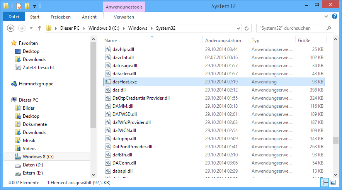This screenshot has width=342, height=190.
Task: Open the Bilder folder
Action: [29, 108]
